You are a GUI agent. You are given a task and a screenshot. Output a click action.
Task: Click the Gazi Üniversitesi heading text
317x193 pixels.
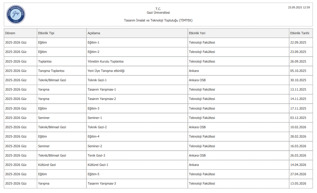tap(158, 13)
